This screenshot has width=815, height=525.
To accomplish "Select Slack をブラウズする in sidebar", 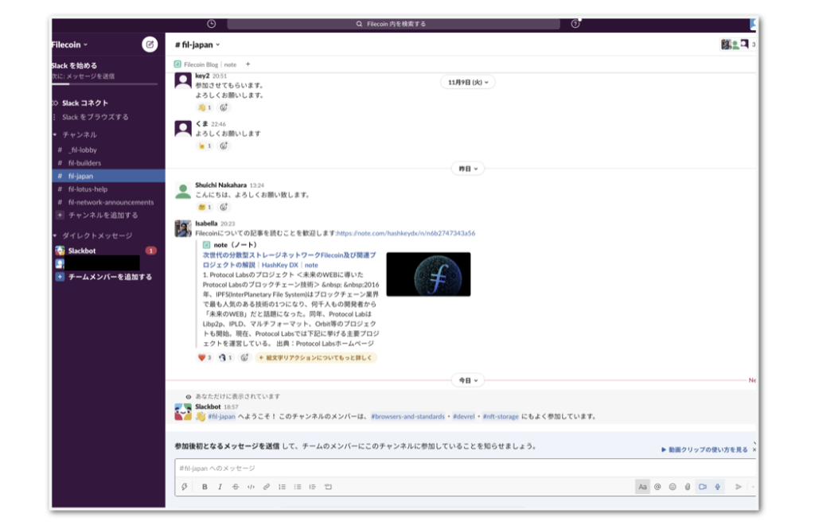I will [96, 117].
